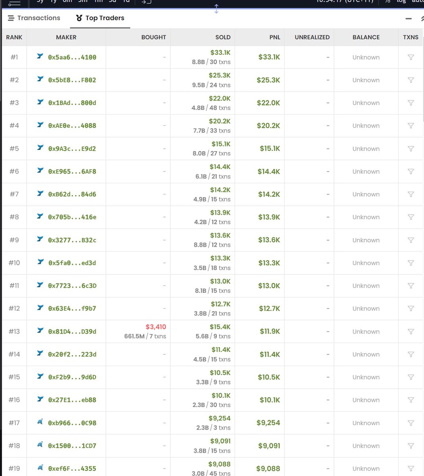Screen dimensions: 424x476
Task: Click the TXNS column header
Action: click(x=411, y=37)
